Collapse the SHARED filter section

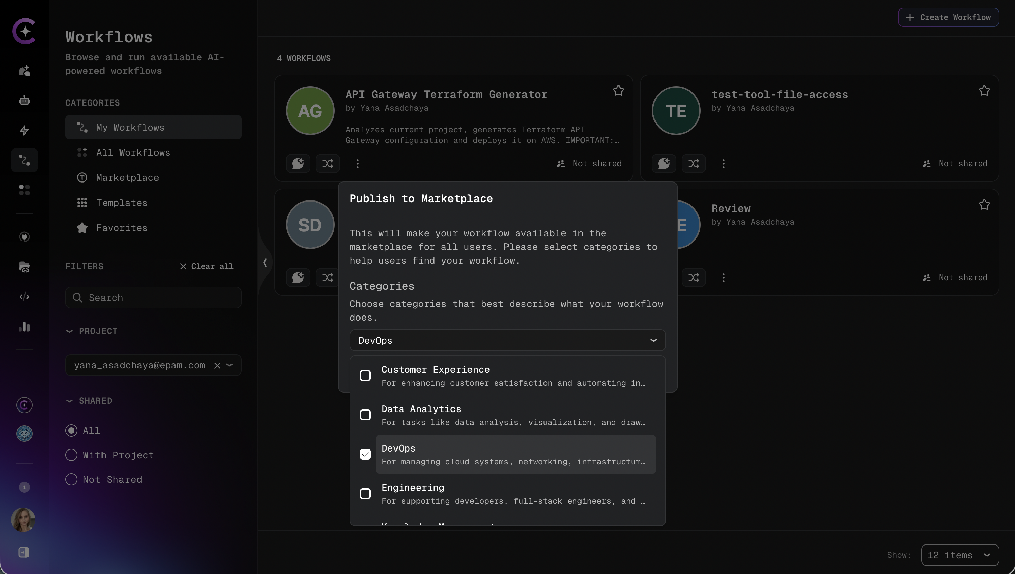pyautogui.click(x=70, y=401)
